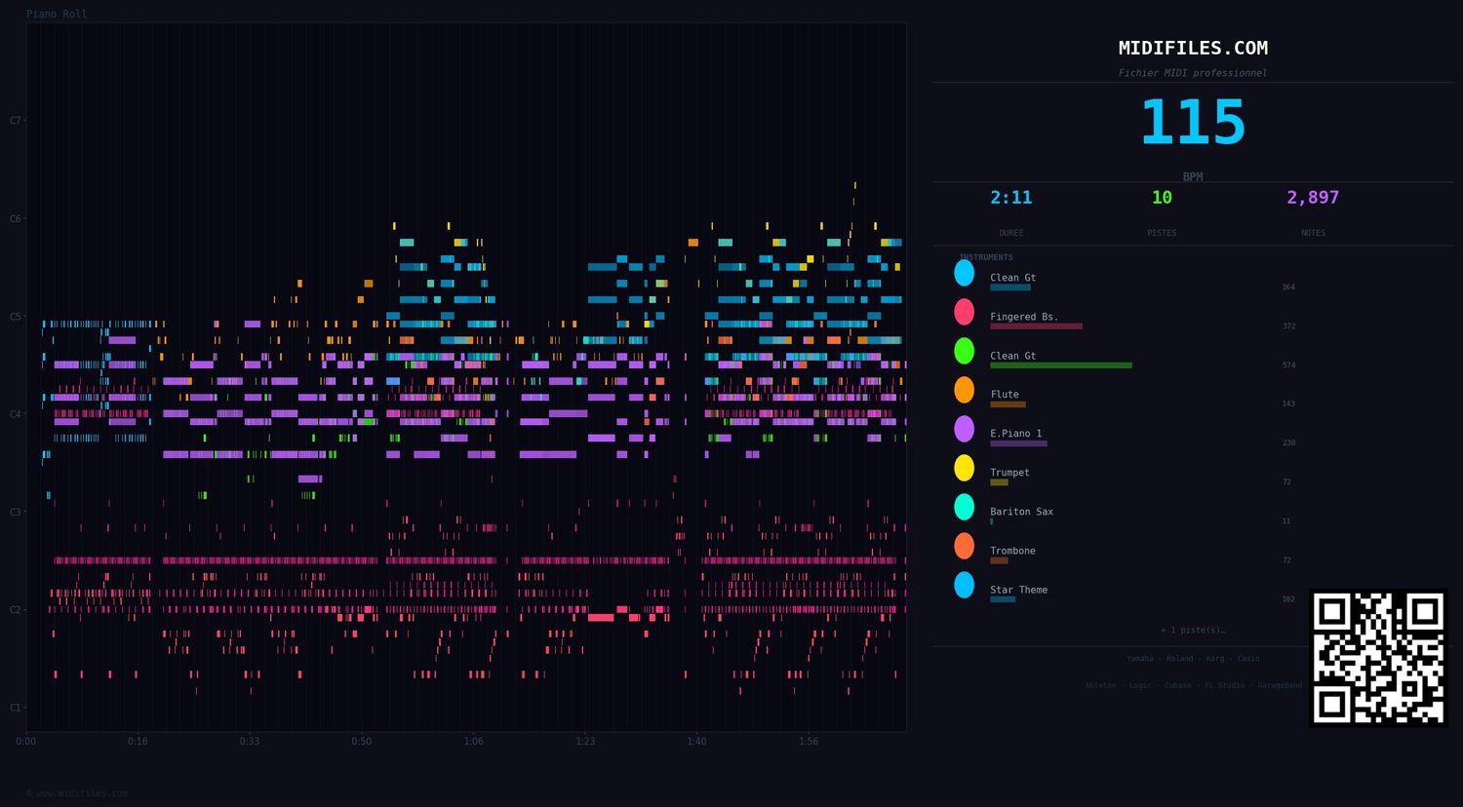Viewport: 1463px width, 807px height.
Task: Select the yellow Trumpet instrument circle
Action: click(x=964, y=468)
